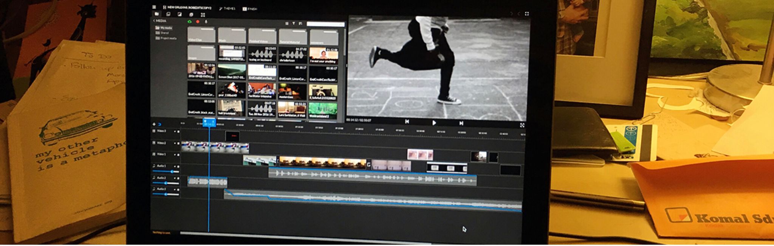Sort media with the sort icon
Image resolution: width=774 pixels, height=246 pixels.
click(300, 23)
